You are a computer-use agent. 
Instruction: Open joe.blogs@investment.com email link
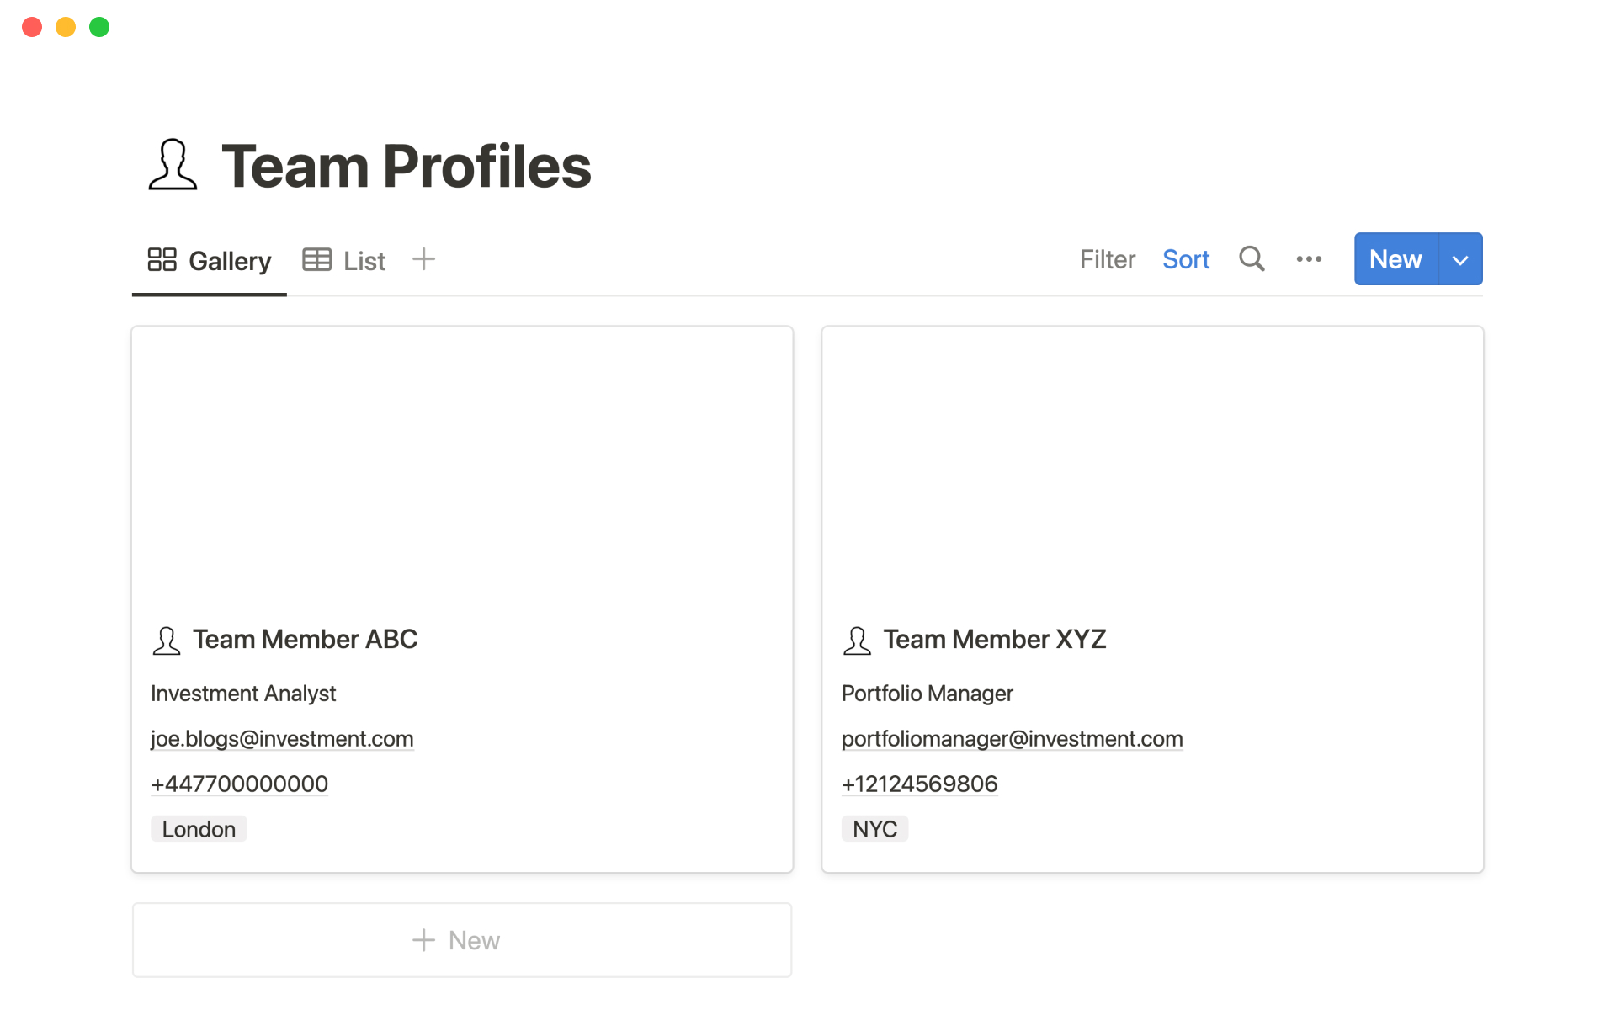(282, 739)
